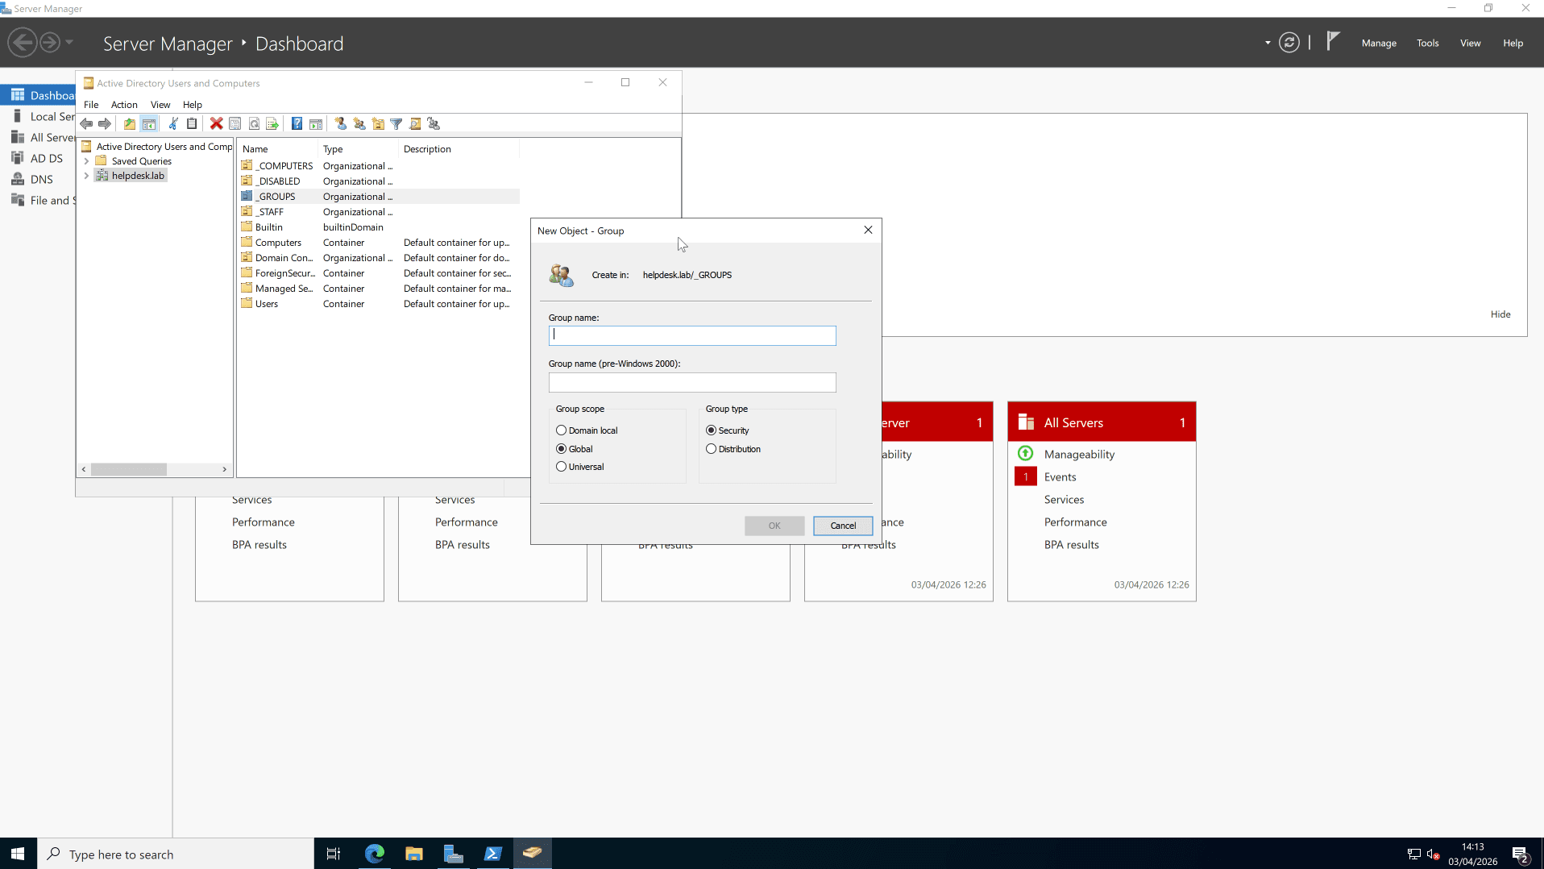1544x869 pixels.
Task: Switch to AD DS in Server Manager sidebar
Action: [45, 158]
